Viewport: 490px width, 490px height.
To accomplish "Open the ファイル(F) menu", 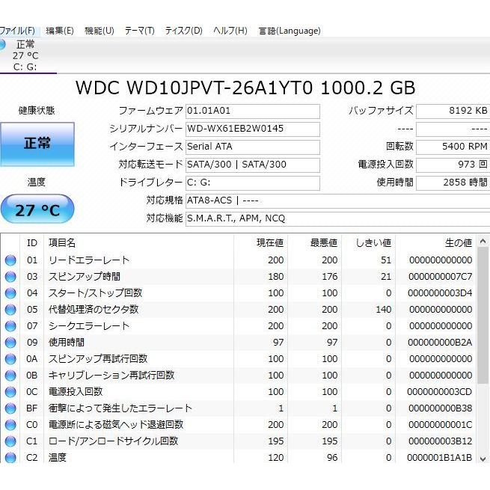I will tap(17, 31).
